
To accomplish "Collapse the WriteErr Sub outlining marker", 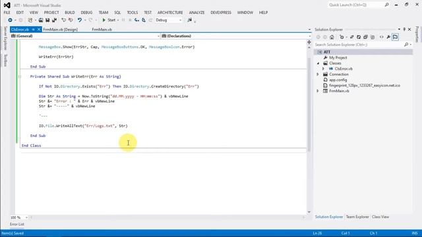I will (19, 76).
